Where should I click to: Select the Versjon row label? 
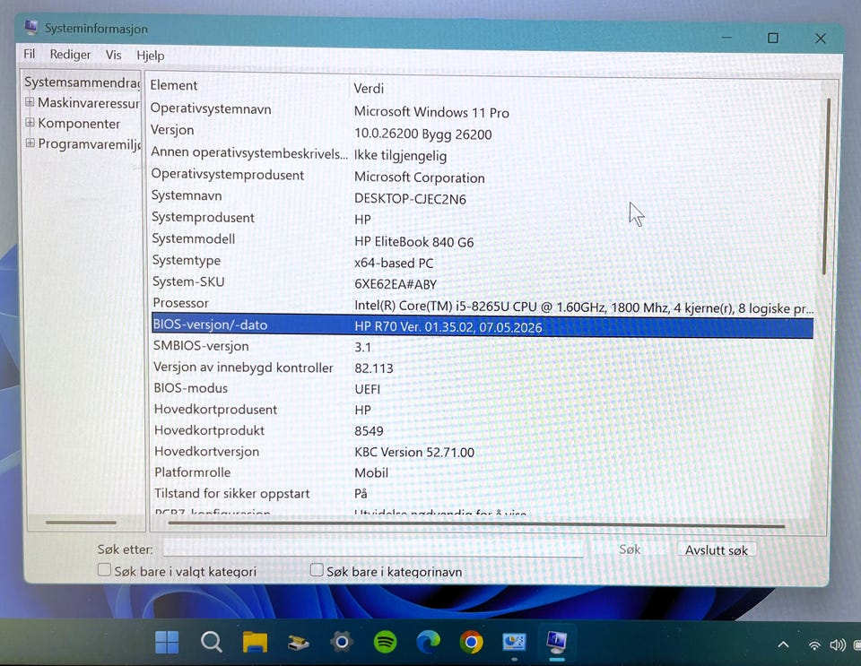[x=172, y=130]
